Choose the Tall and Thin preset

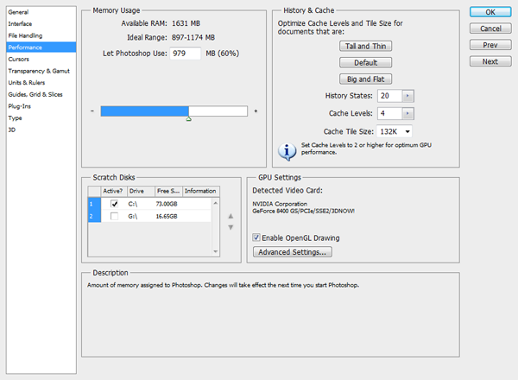366,46
